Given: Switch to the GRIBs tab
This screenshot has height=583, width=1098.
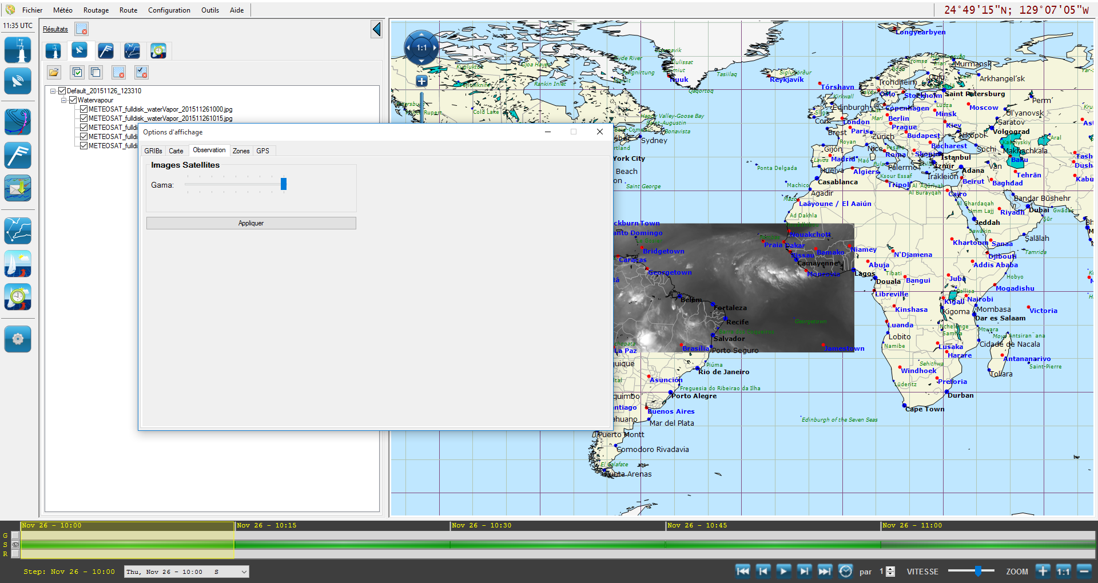Looking at the screenshot, I should pyautogui.click(x=153, y=151).
